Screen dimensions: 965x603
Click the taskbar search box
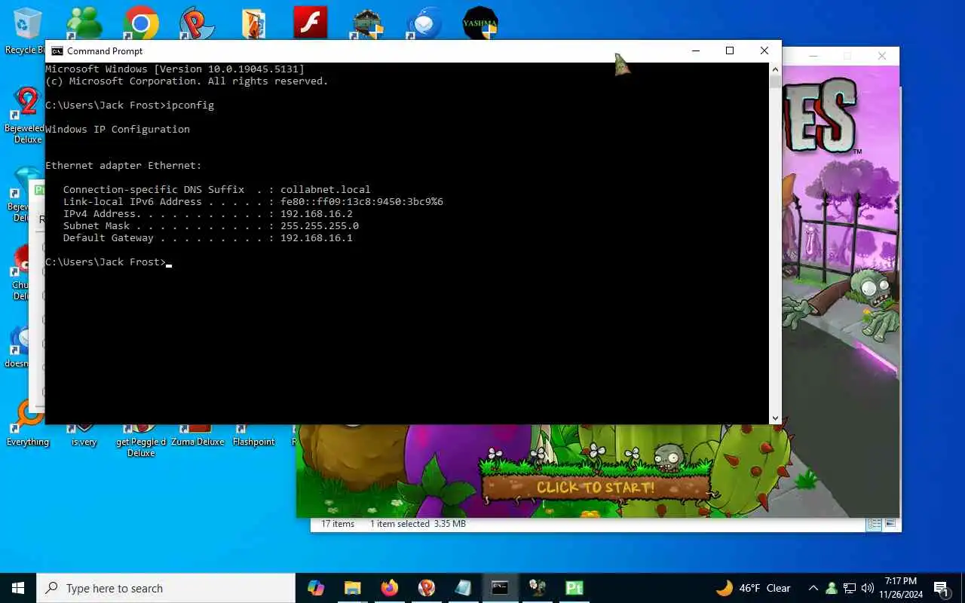coord(166,588)
